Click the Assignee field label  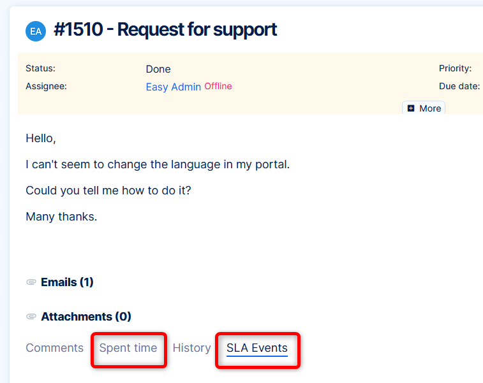click(46, 86)
